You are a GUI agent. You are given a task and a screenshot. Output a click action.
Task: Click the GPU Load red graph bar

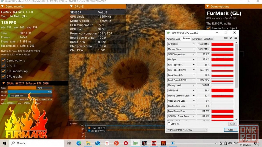pyautogui.click(x=222, y=91)
